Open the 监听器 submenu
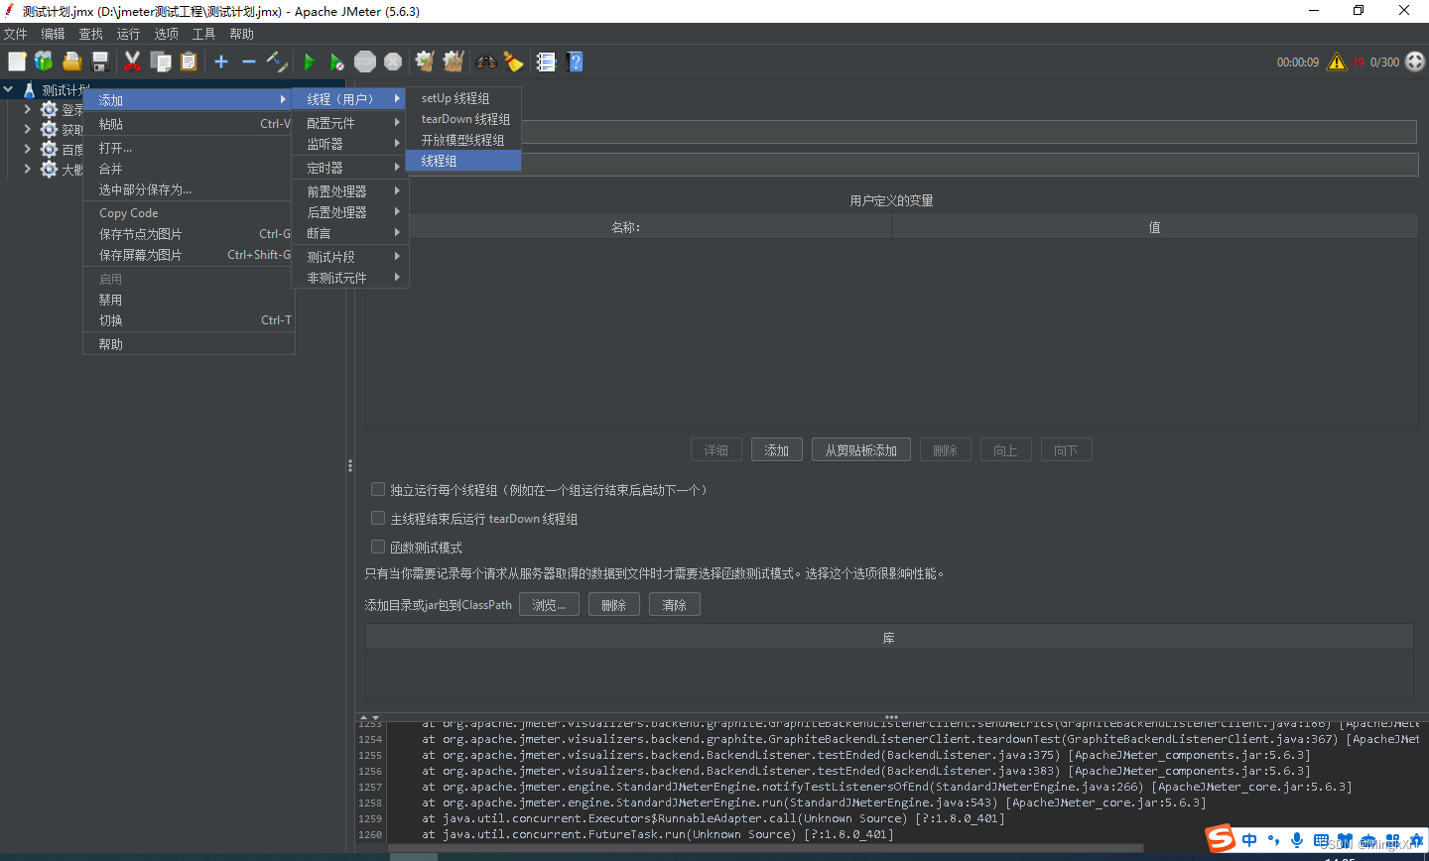This screenshot has height=861, width=1429. point(350,144)
